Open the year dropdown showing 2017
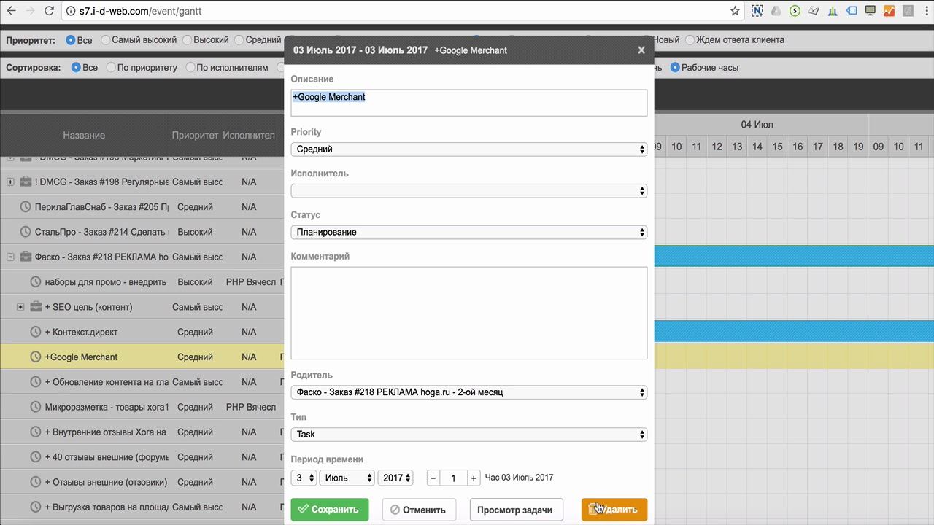Image resolution: width=934 pixels, height=525 pixels. [395, 478]
